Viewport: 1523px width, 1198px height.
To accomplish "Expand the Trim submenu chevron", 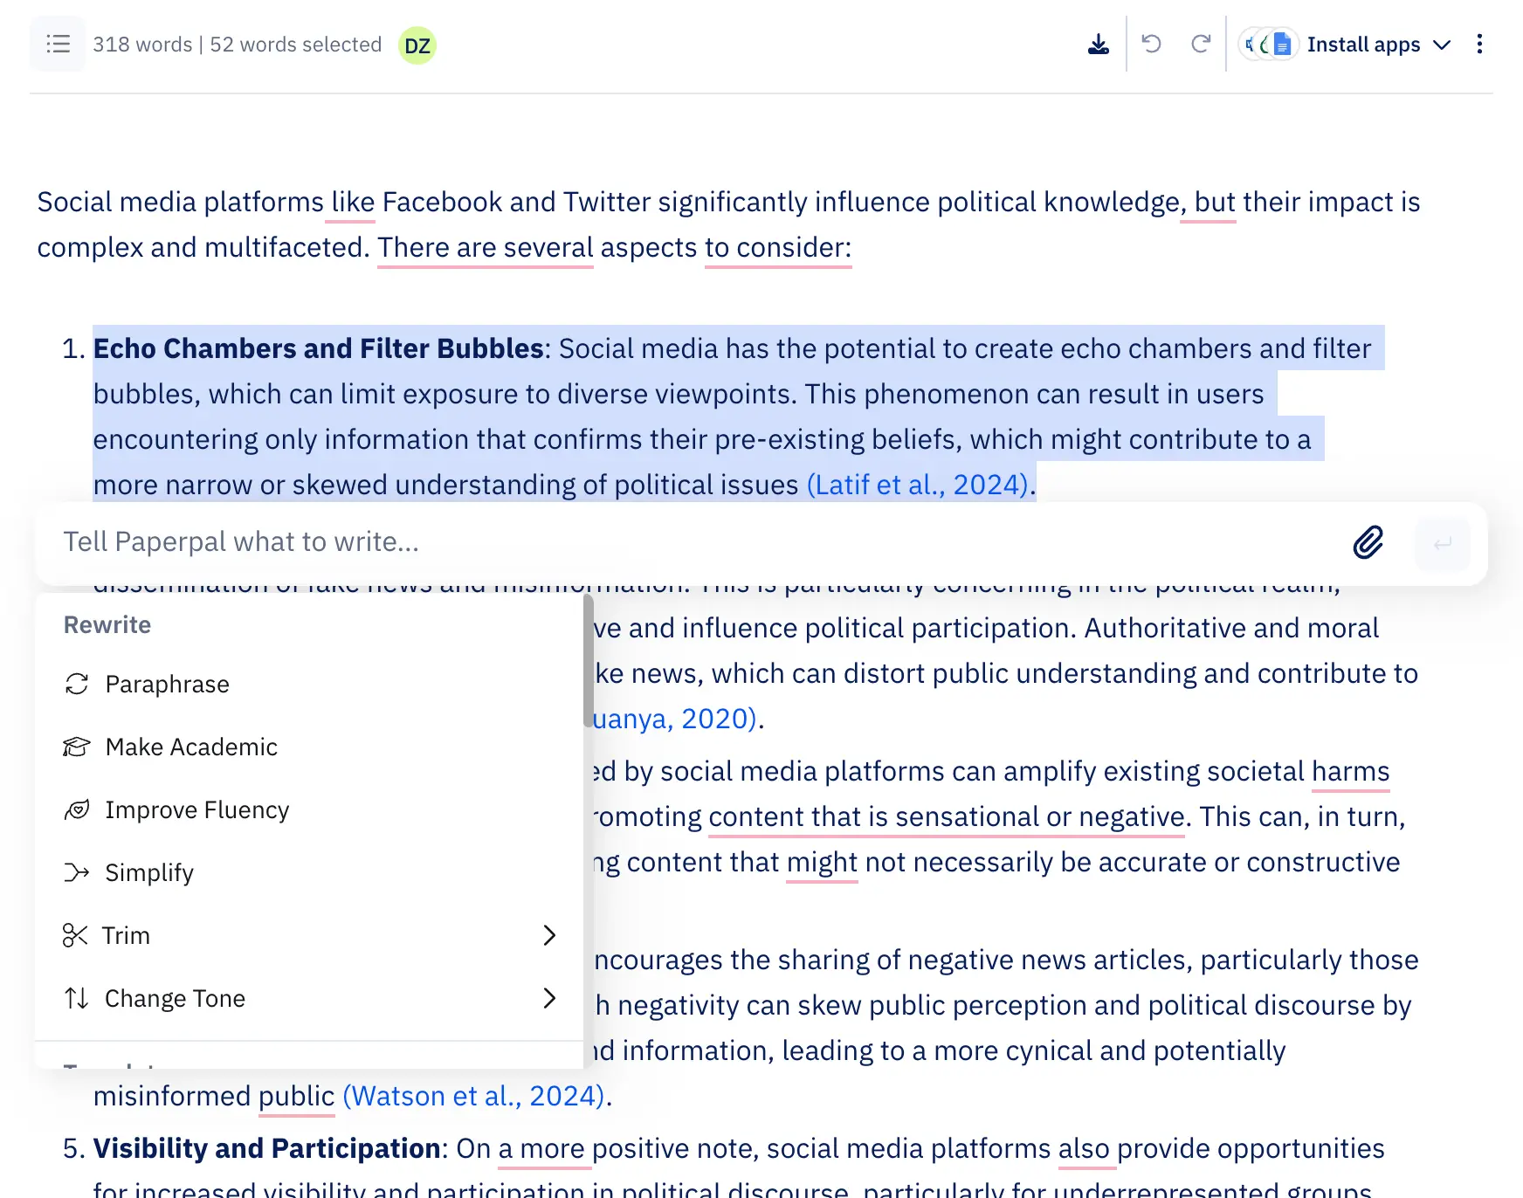I will (549, 935).
